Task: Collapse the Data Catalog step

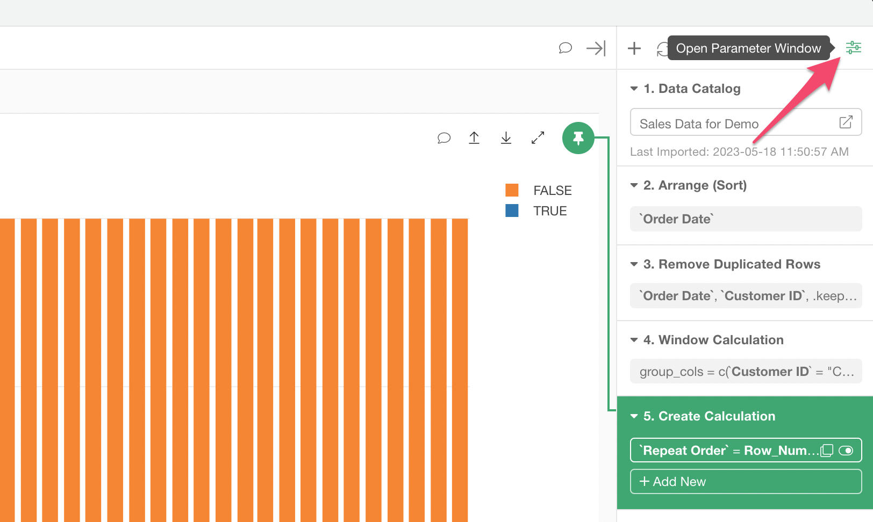Action: 634,89
